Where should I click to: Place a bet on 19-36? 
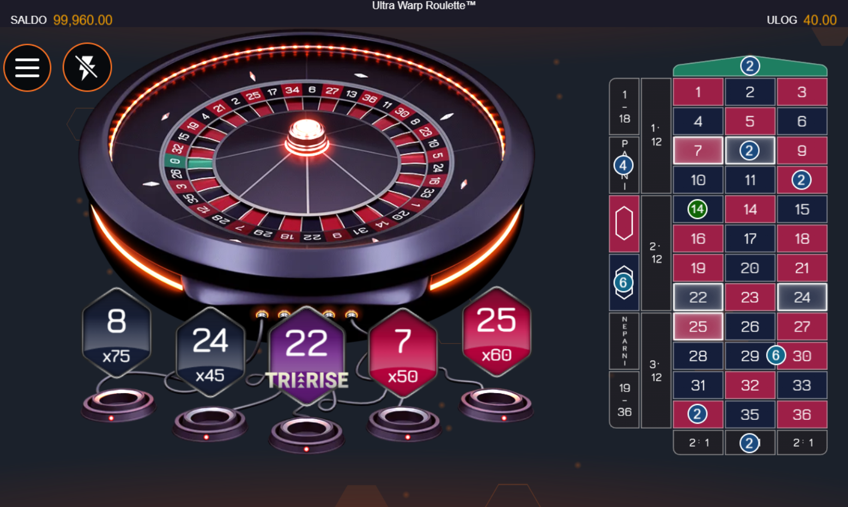point(624,400)
